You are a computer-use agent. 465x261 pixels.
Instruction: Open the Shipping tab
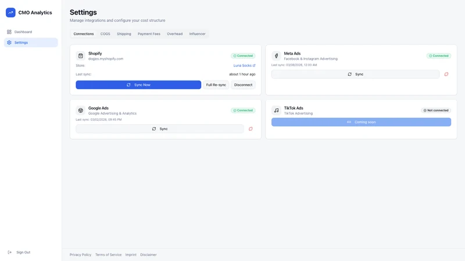click(x=124, y=34)
